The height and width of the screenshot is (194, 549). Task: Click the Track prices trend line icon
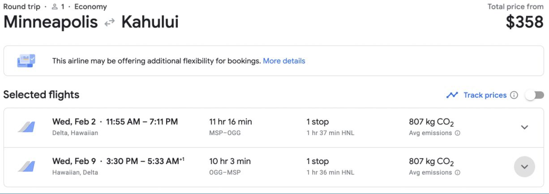[x=452, y=95]
